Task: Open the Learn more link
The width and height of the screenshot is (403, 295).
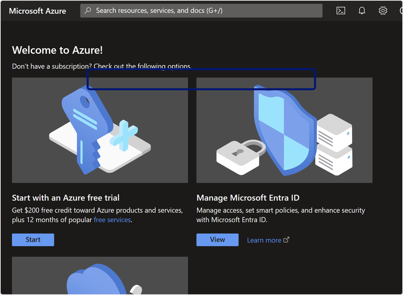Action: tap(264, 240)
